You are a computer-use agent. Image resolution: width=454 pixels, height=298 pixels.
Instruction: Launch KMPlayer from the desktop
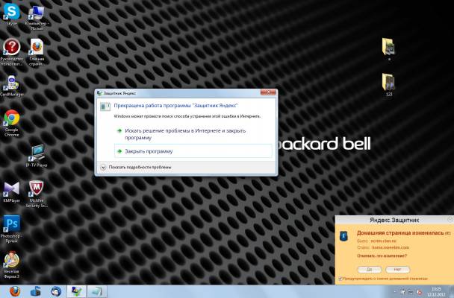(x=12, y=191)
